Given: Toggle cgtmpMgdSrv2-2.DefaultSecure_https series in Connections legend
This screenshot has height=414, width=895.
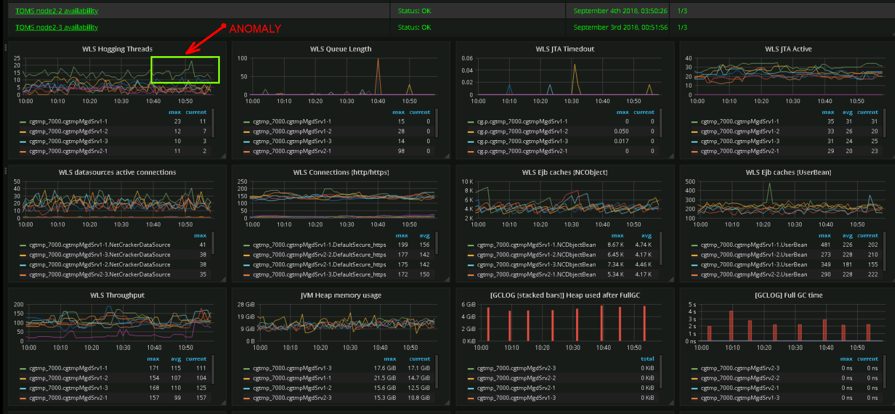Looking at the screenshot, I should coord(320,254).
